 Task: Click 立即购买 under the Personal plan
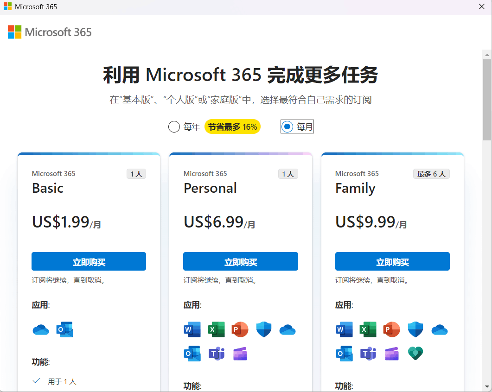pos(240,261)
